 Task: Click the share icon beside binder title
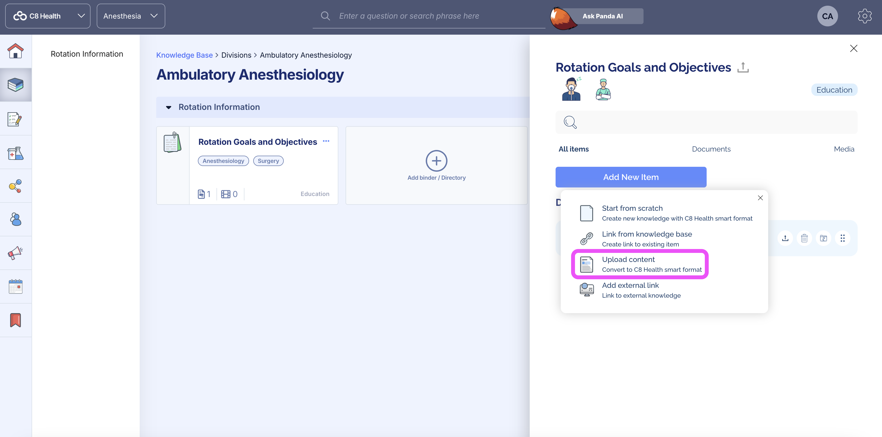[743, 67]
